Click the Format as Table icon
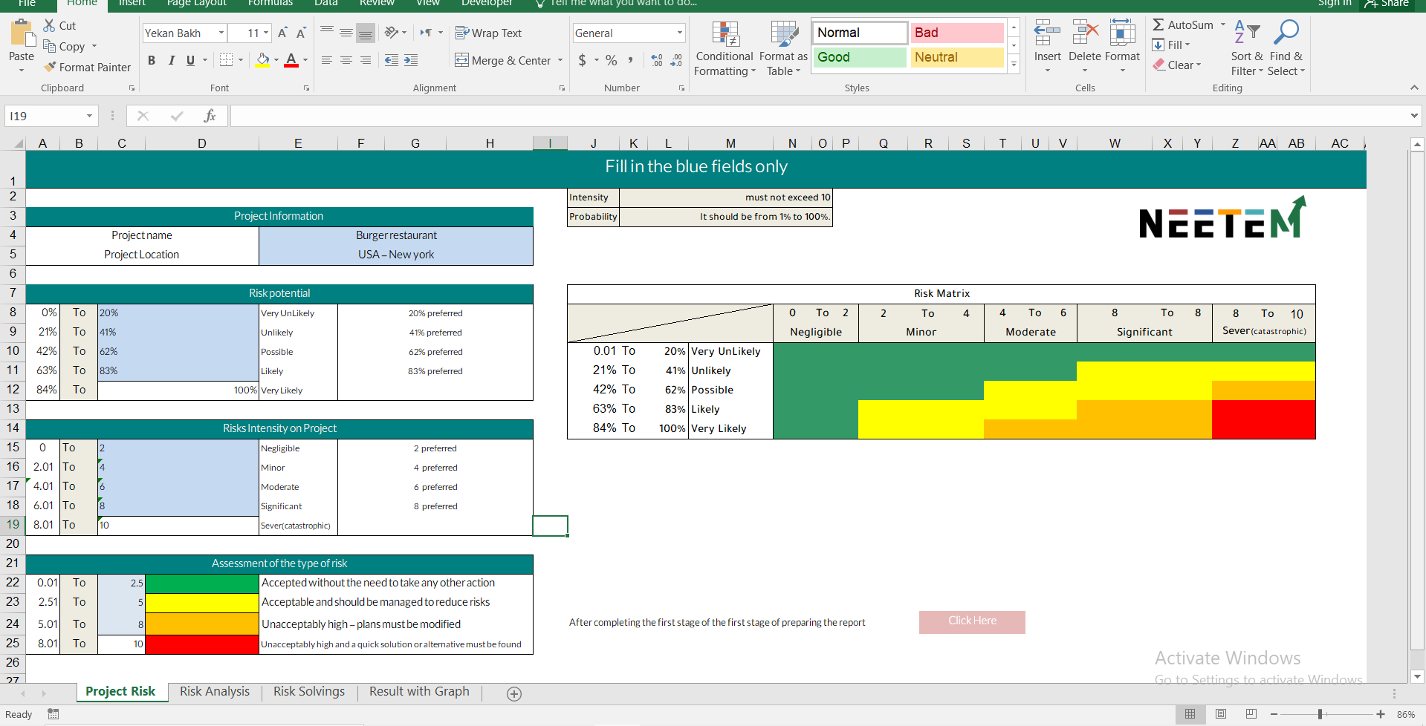This screenshot has height=726, width=1426. pyautogui.click(x=783, y=48)
